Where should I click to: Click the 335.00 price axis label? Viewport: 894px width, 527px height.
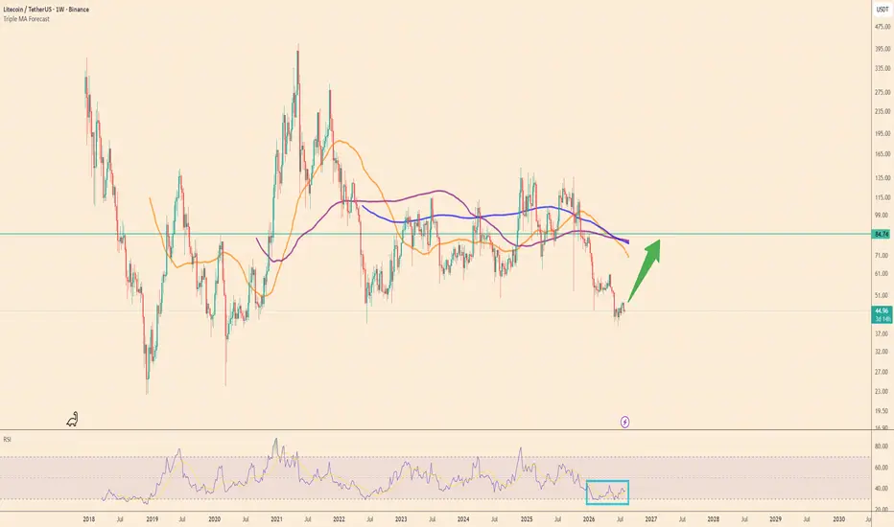pyautogui.click(x=882, y=68)
